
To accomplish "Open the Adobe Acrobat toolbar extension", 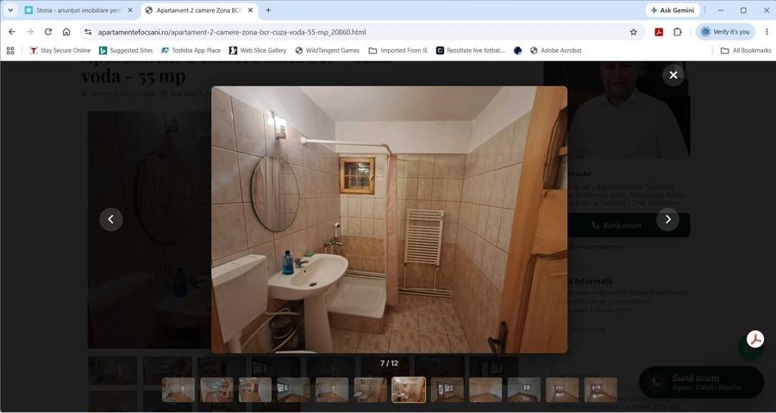I will 659,32.
